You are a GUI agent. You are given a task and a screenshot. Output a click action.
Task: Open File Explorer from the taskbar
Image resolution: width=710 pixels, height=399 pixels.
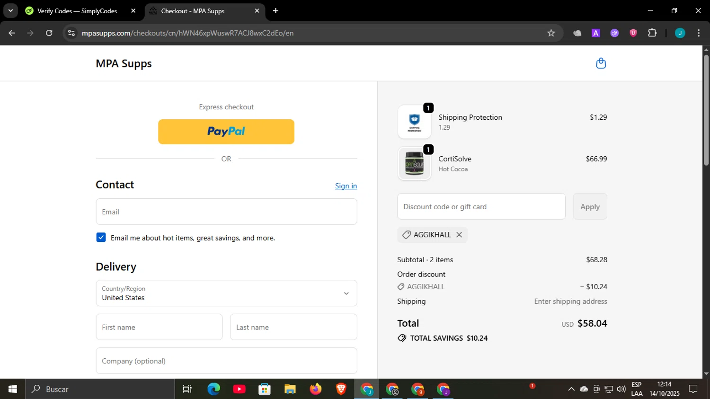click(x=290, y=389)
